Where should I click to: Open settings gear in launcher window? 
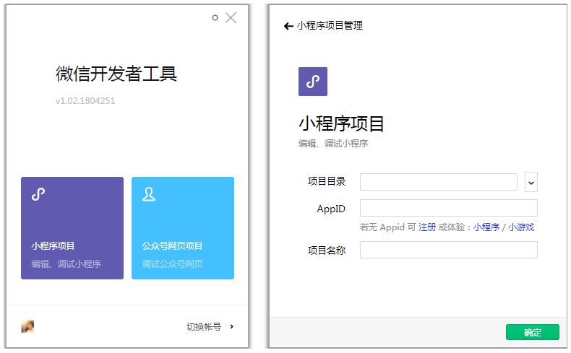coord(215,17)
